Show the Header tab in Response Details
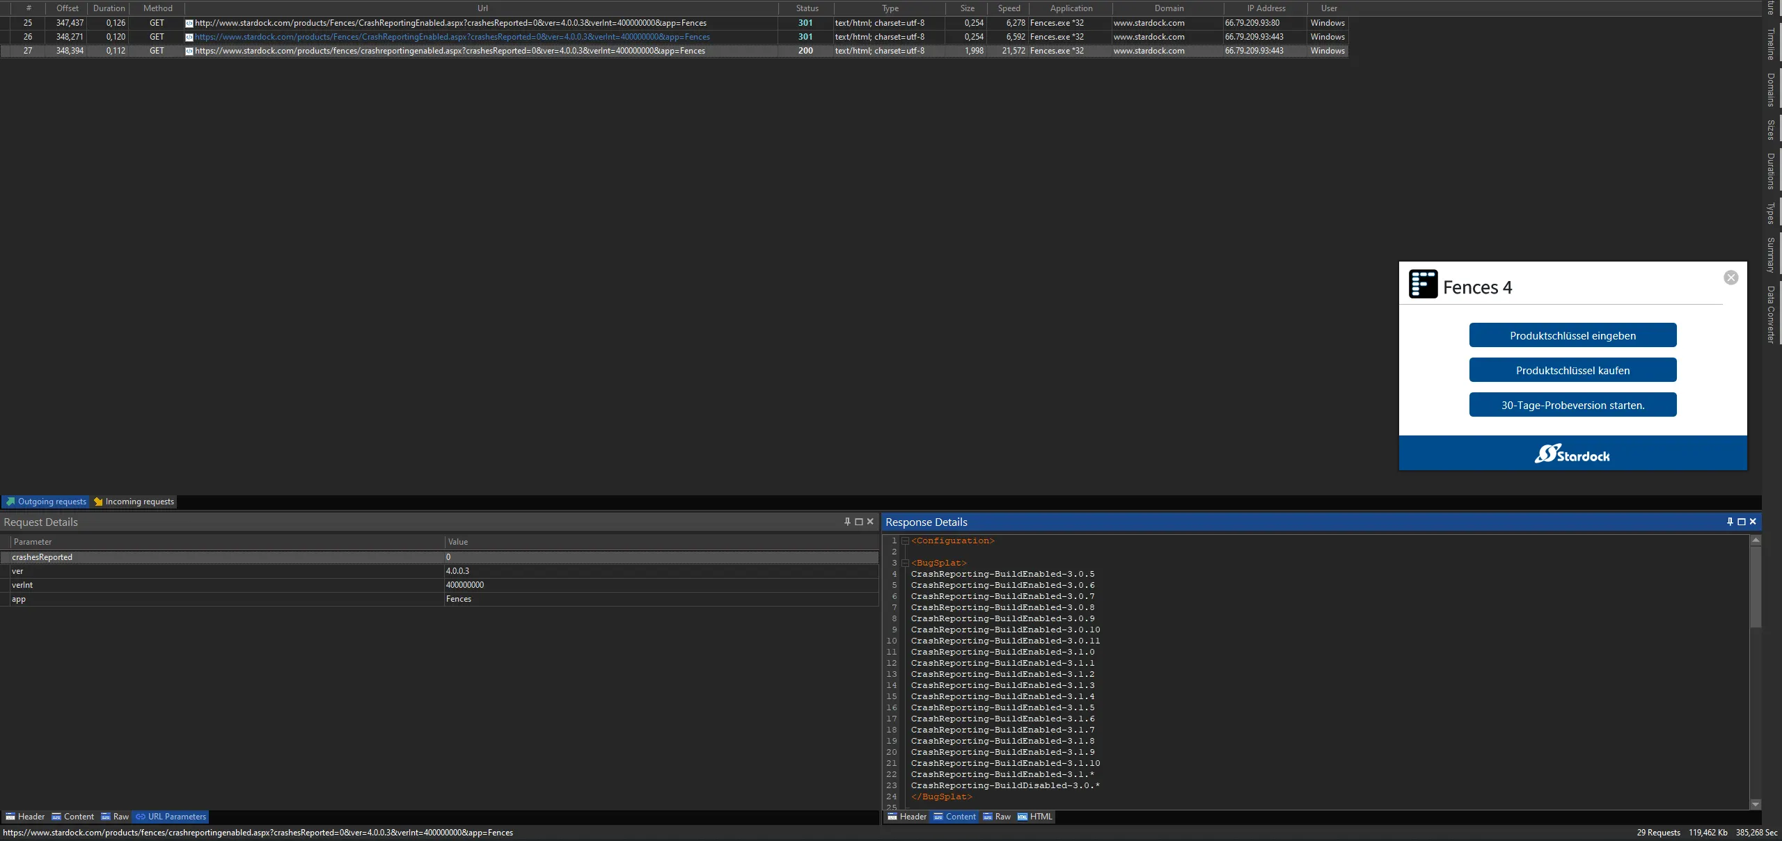The width and height of the screenshot is (1782, 841). [906, 817]
